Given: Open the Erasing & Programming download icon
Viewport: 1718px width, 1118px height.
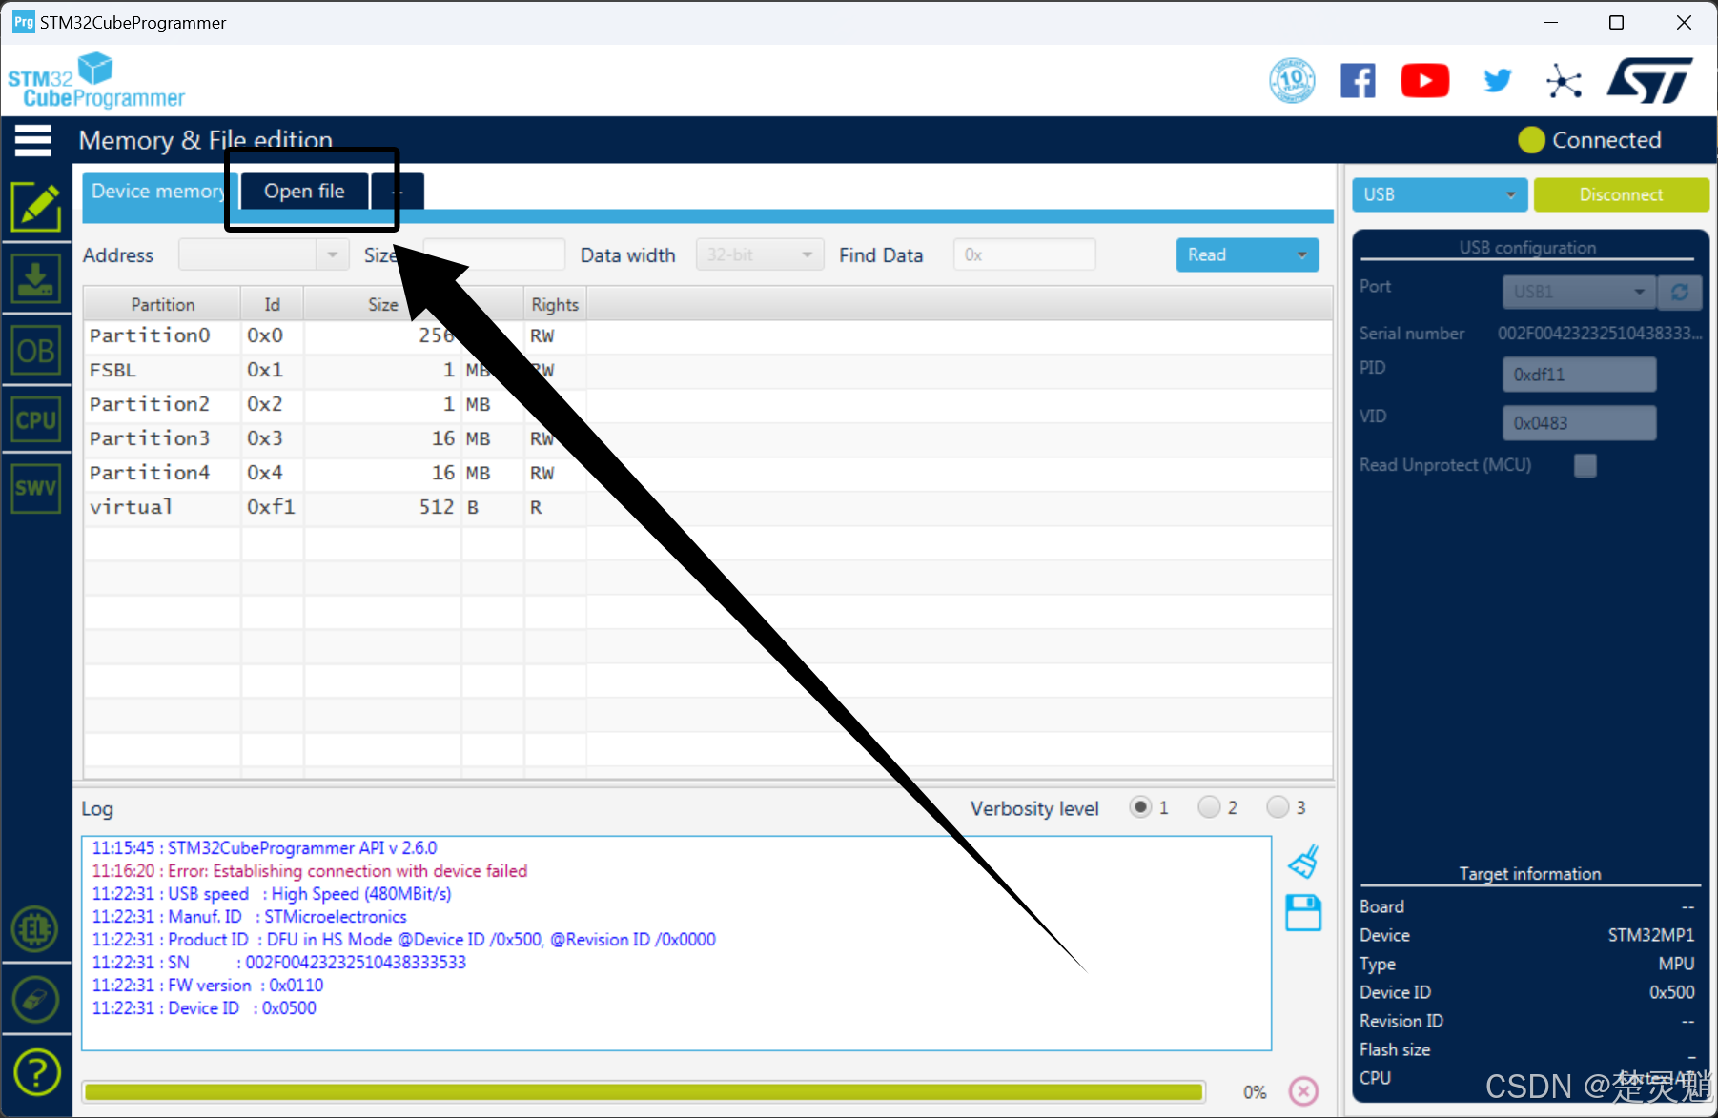Looking at the screenshot, I should 36,278.
